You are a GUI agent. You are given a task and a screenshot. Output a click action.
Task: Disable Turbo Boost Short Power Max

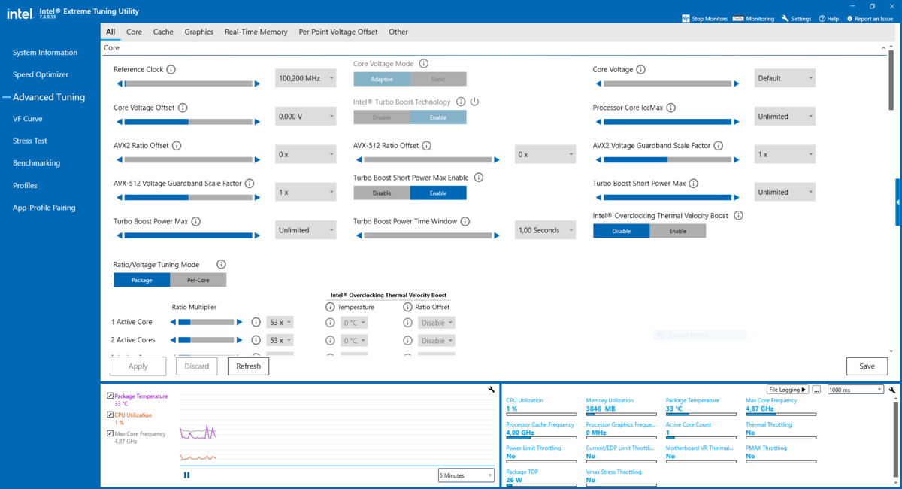coord(382,193)
